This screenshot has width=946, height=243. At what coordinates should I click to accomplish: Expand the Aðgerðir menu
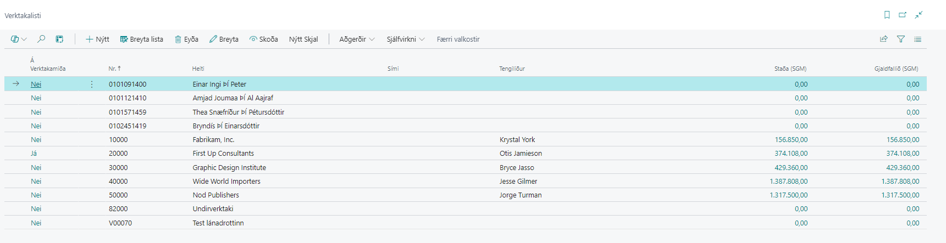coord(357,39)
